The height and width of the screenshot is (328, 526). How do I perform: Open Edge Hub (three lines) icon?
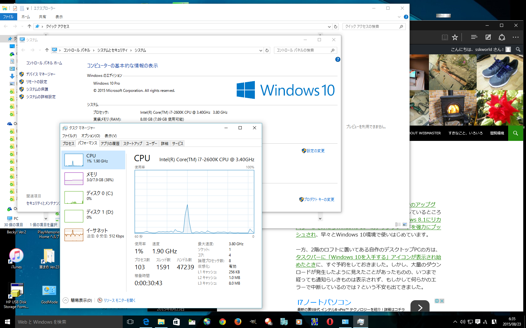tap(474, 37)
